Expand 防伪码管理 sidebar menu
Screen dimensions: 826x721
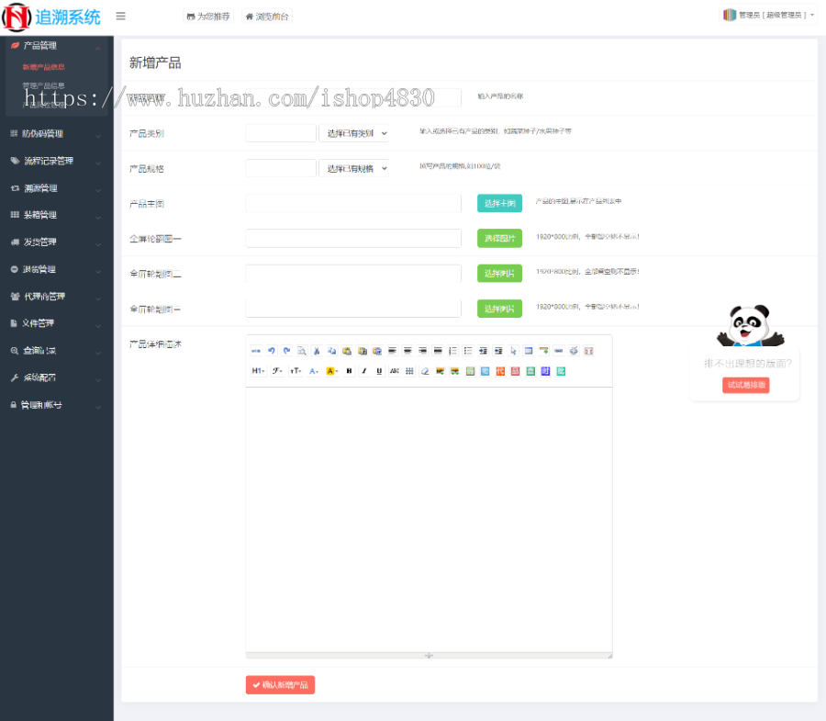56,134
